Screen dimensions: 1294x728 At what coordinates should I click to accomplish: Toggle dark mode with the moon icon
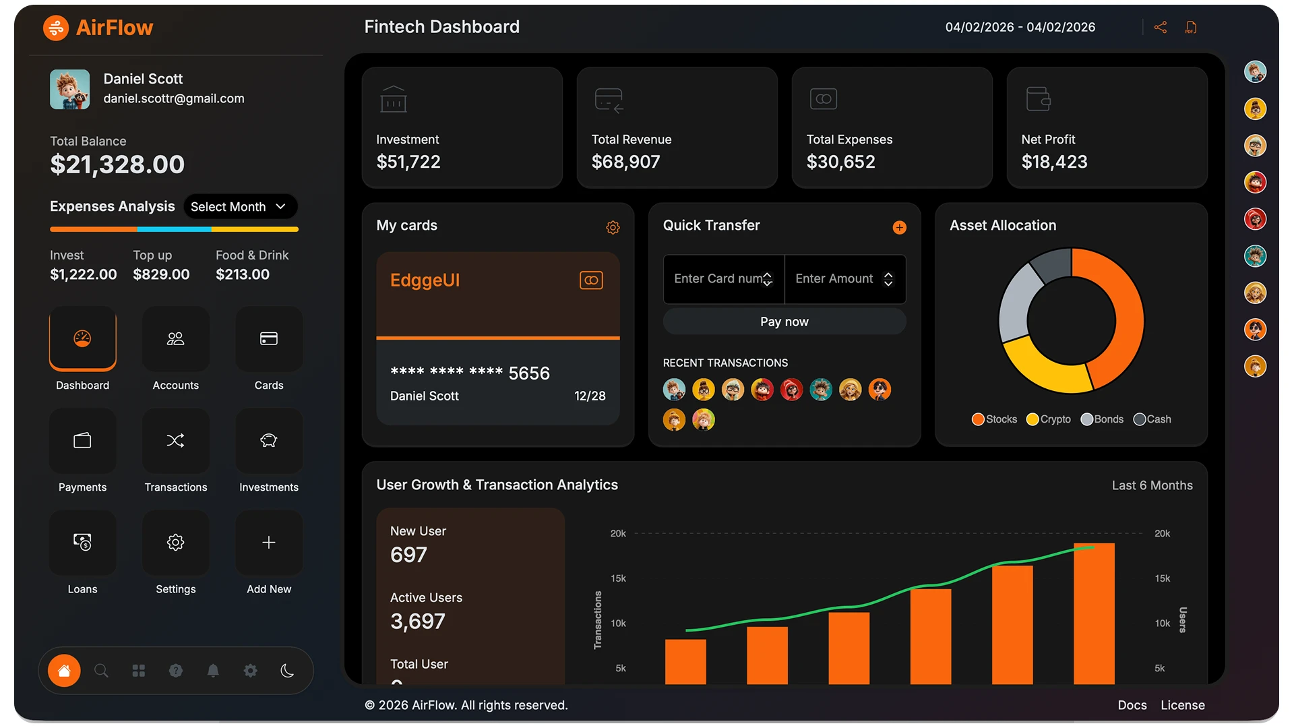click(x=288, y=671)
